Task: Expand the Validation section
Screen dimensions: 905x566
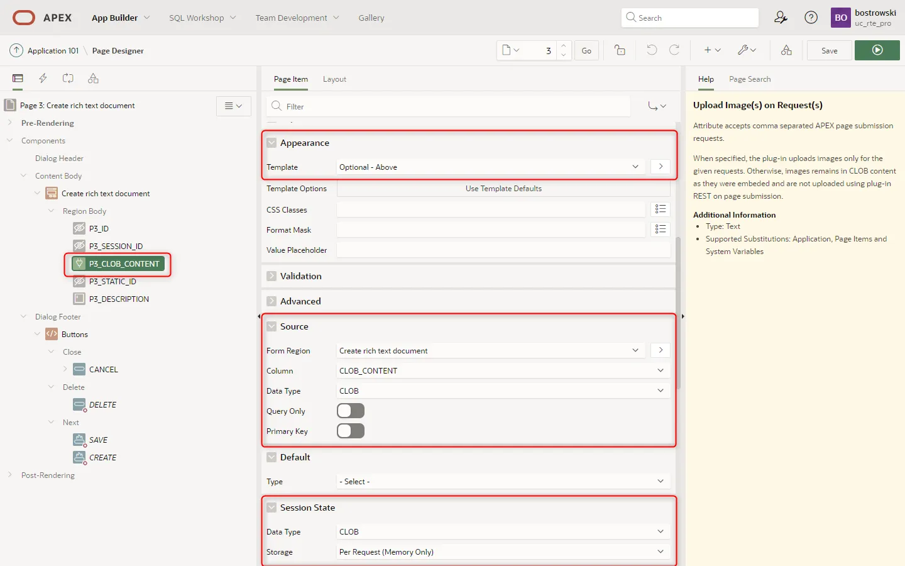Action: coord(271,276)
